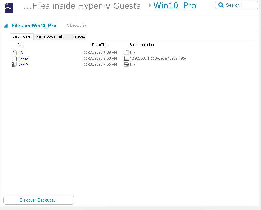Click the breadcrumb arrow before Win10_Pro
This screenshot has height=210, width=261.
click(150, 6)
